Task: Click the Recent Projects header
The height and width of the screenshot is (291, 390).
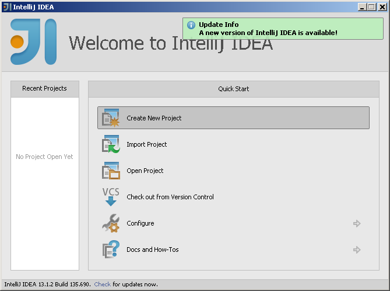Action: [45, 89]
